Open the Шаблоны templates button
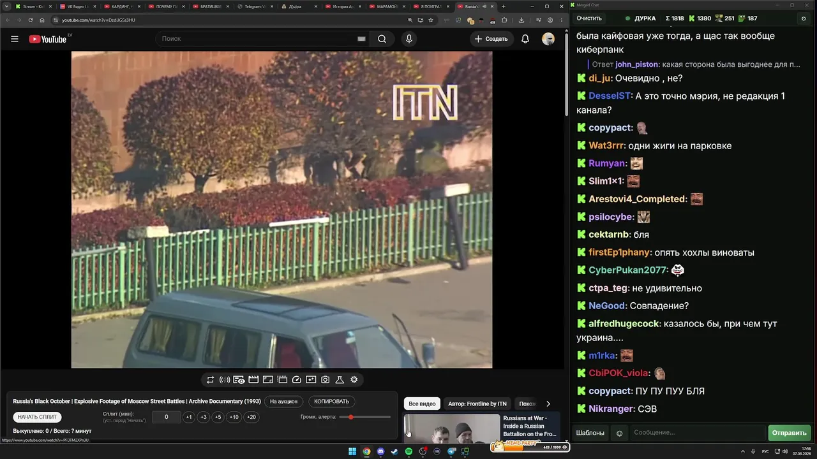 [x=590, y=433]
